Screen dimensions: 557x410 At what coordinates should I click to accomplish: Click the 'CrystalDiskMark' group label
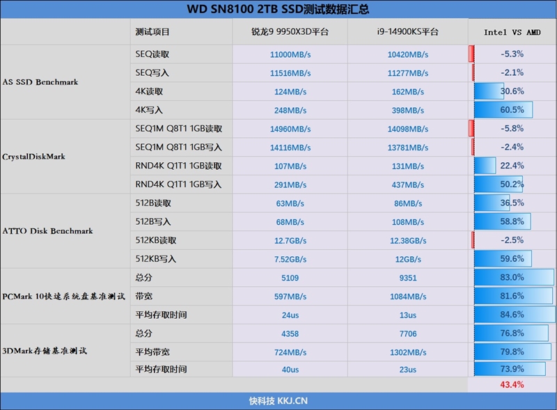(33, 157)
